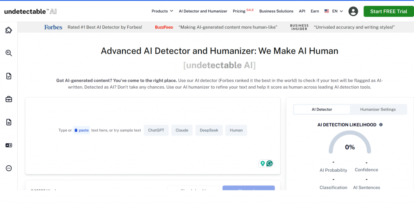Select the AI Detector tab
Screen dimensions: 414x204
[x=322, y=109]
